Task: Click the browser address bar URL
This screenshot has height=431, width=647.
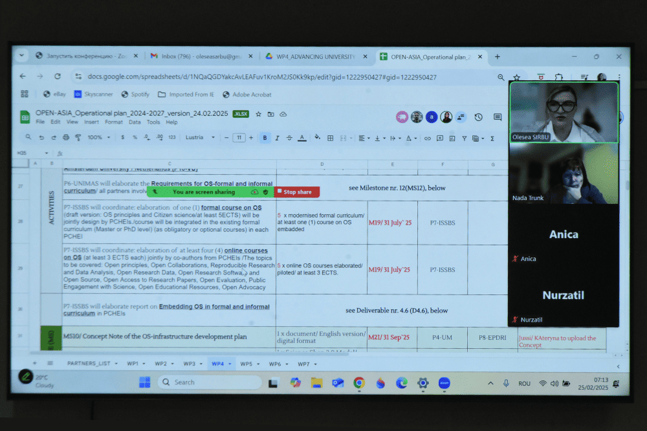Action: click(x=262, y=77)
